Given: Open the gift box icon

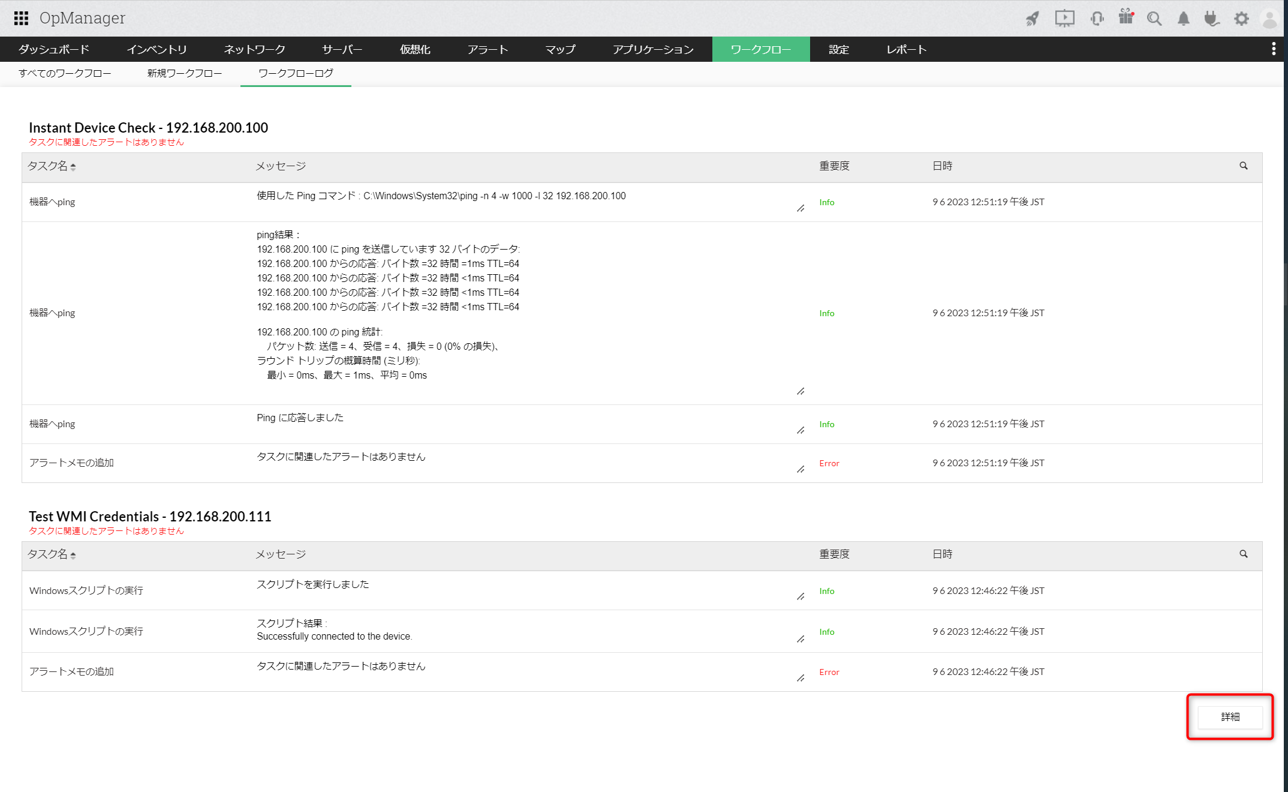Looking at the screenshot, I should point(1126,17).
